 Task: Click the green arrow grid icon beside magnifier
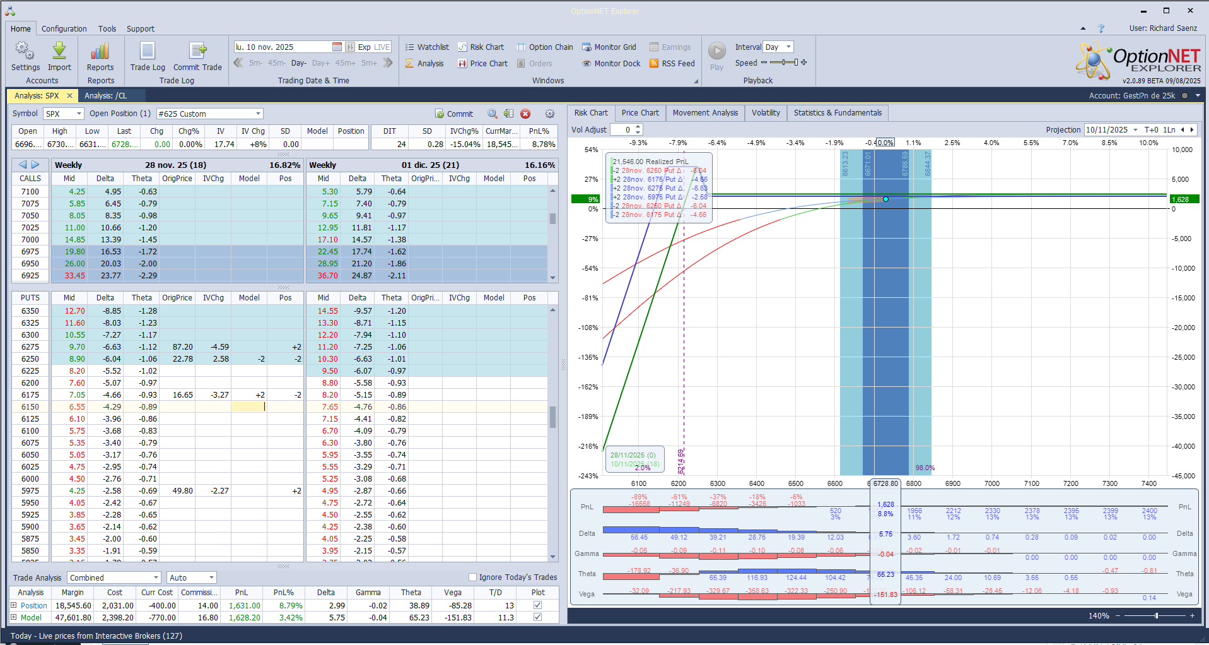click(x=508, y=114)
